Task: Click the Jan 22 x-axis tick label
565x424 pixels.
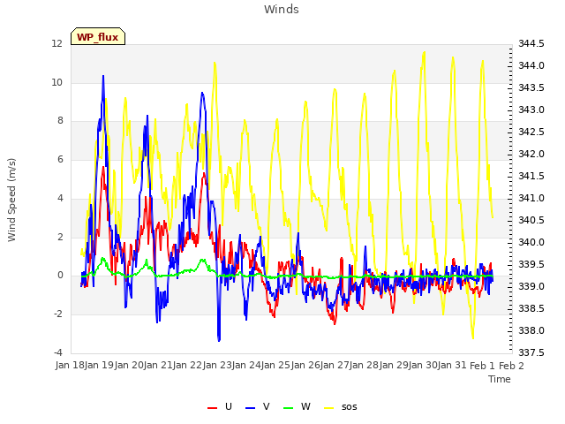Action: point(187,365)
